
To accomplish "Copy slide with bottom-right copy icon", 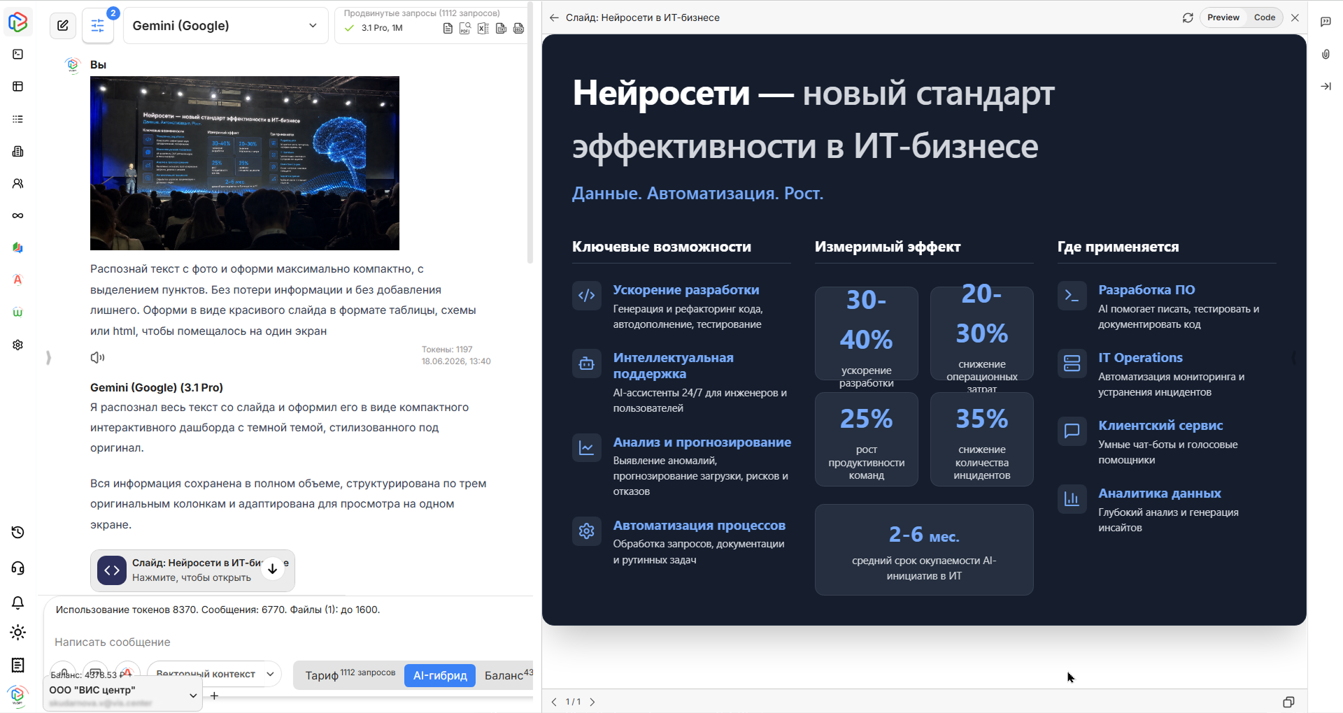I will tap(1288, 702).
